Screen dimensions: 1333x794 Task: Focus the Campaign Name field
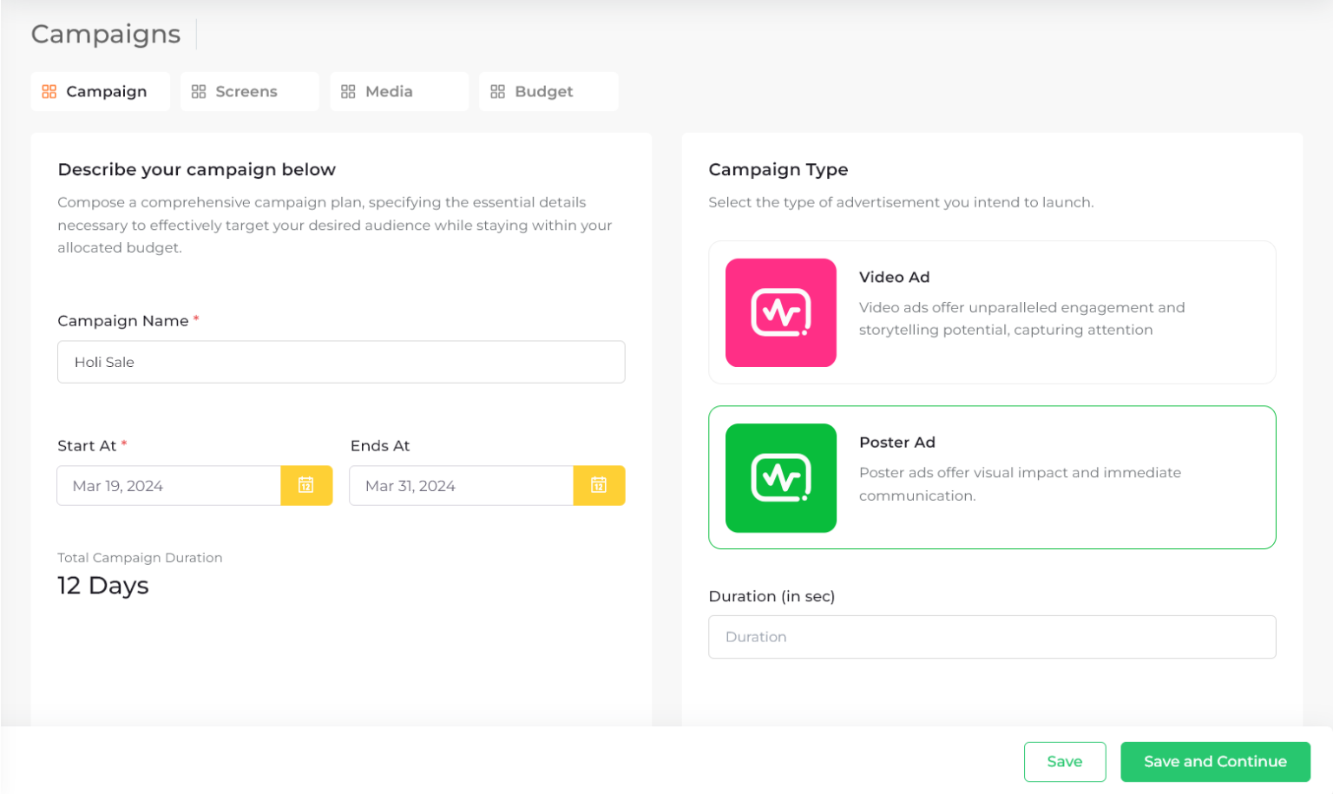click(x=341, y=363)
